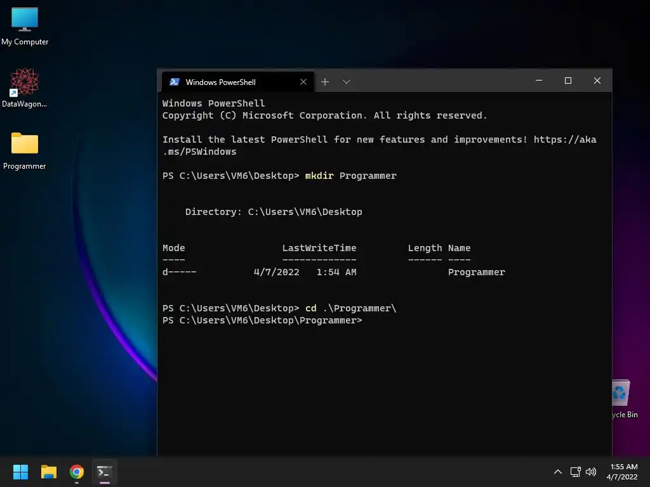Select the Recycle Bin desktop icon
Image resolution: width=650 pixels, height=487 pixels.
(625, 399)
